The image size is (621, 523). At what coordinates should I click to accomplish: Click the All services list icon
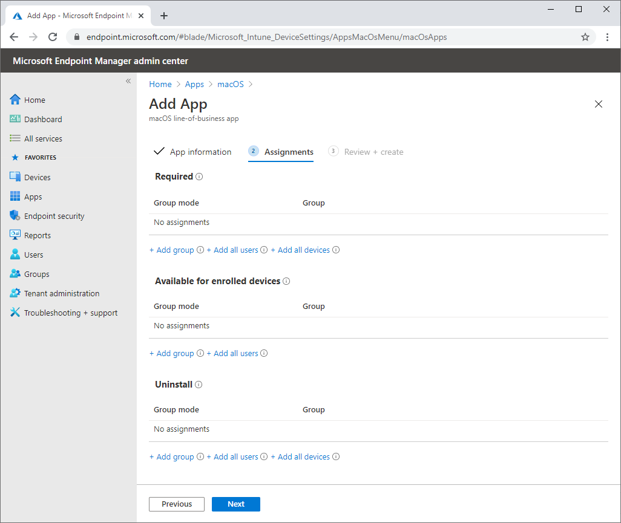15,138
